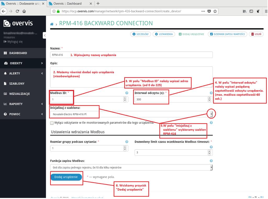This screenshot has width=268, height=199.
Task: Click the Overvis logo in sidebar
Action: point(18,23)
